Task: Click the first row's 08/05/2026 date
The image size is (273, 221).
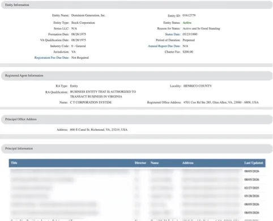Action: point(251,171)
